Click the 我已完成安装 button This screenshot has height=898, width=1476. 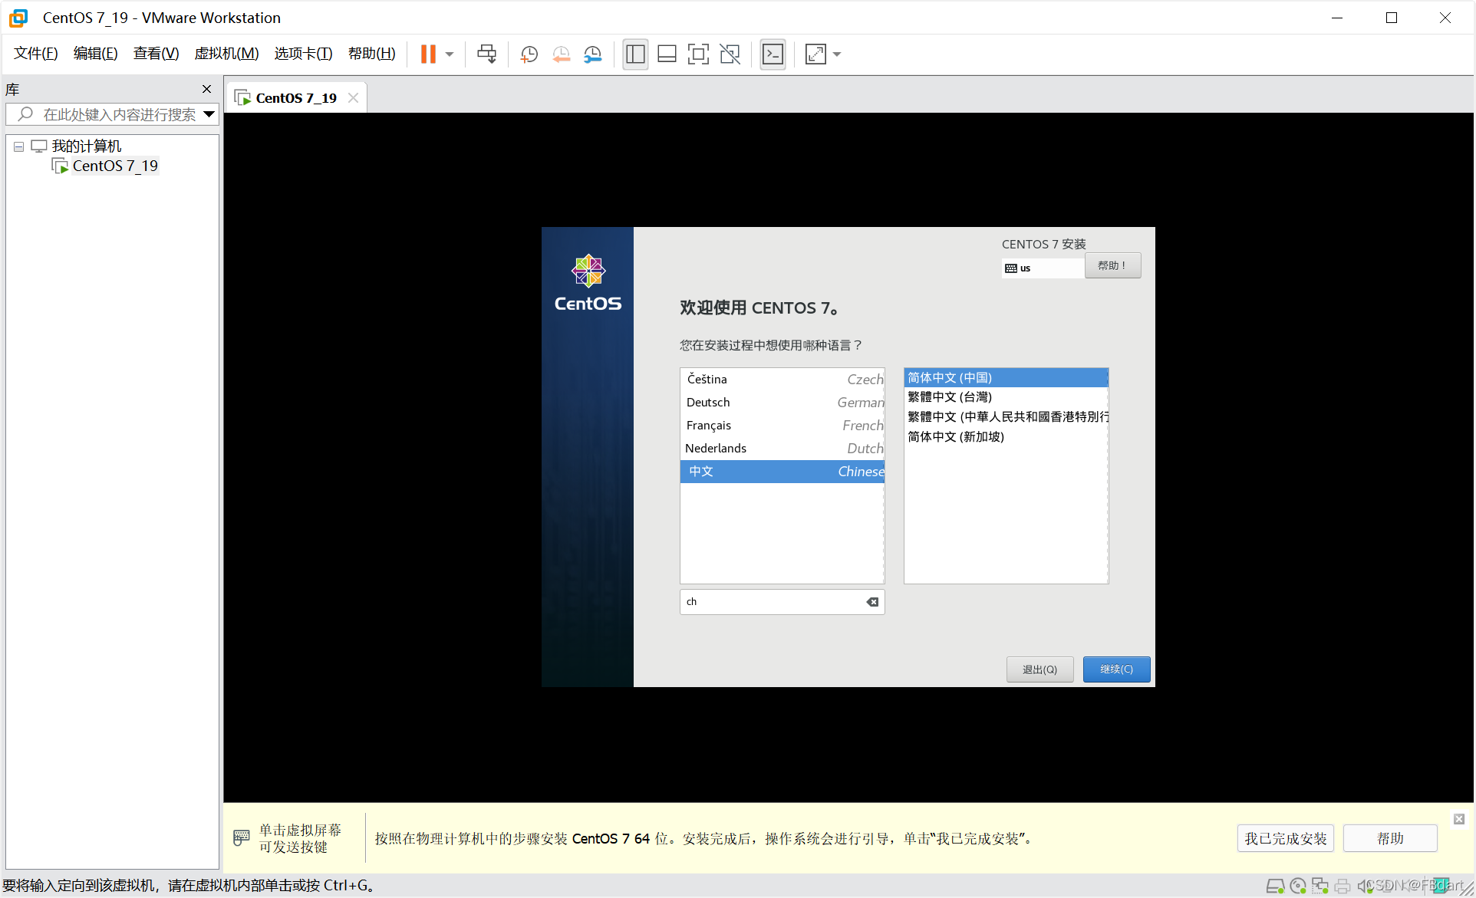coord(1285,838)
